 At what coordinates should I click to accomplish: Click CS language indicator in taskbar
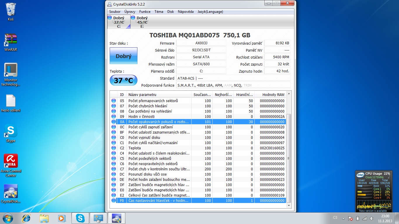pos(335,218)
